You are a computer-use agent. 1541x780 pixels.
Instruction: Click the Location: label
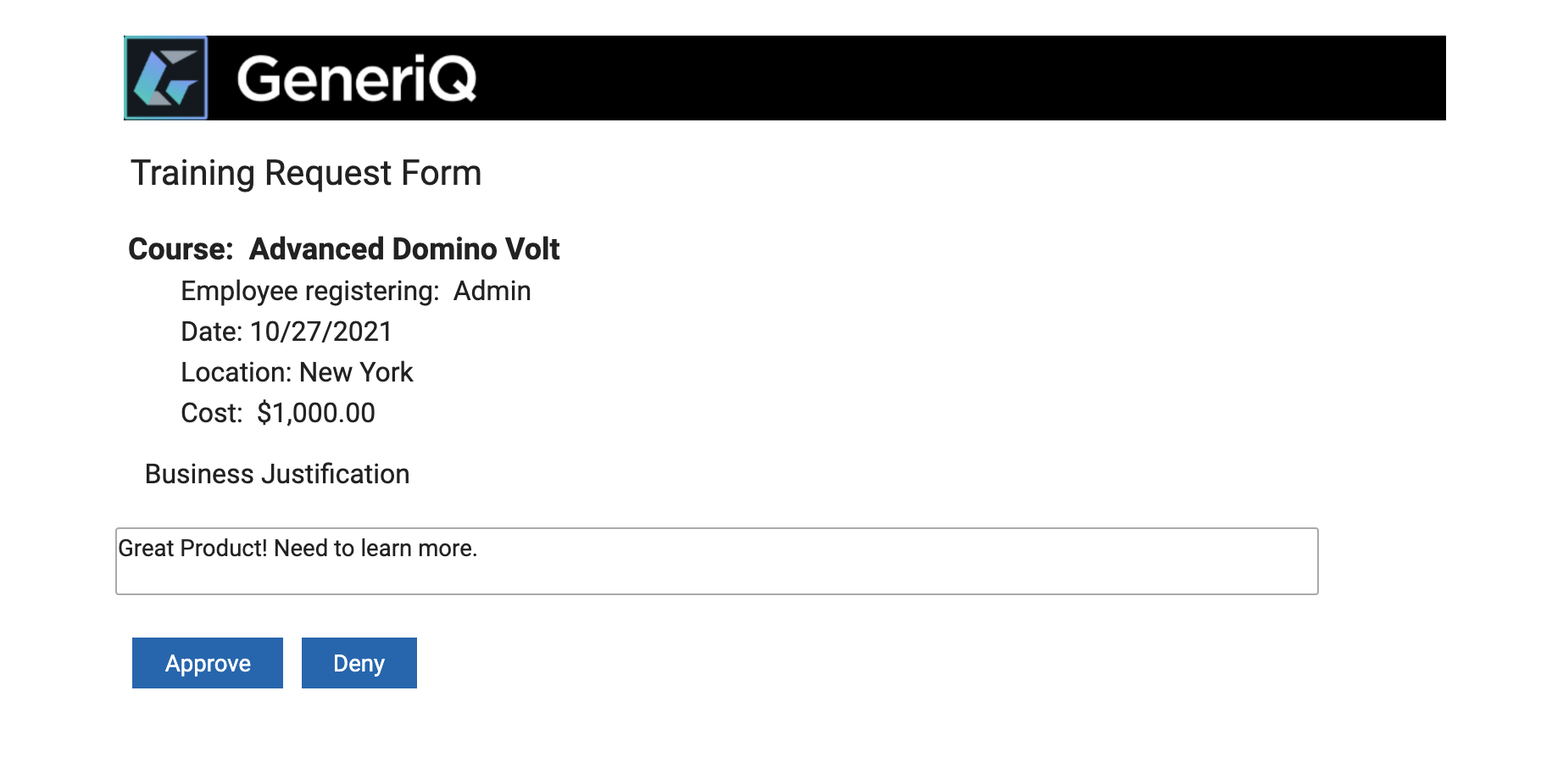point(236,372)
